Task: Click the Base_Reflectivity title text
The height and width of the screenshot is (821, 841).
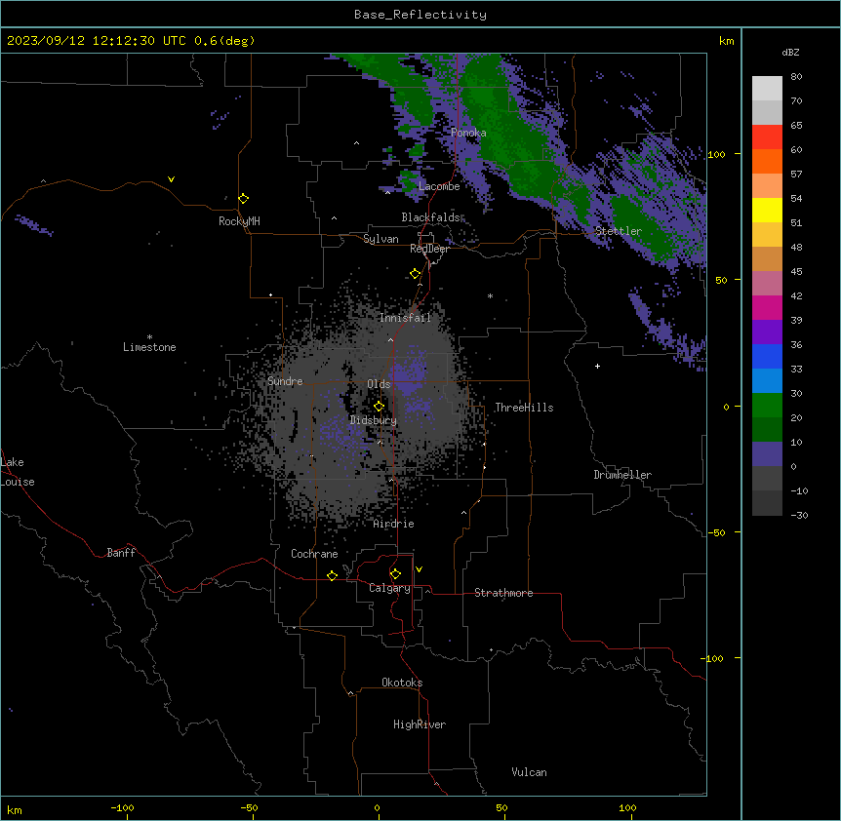Action: [420, 15]
